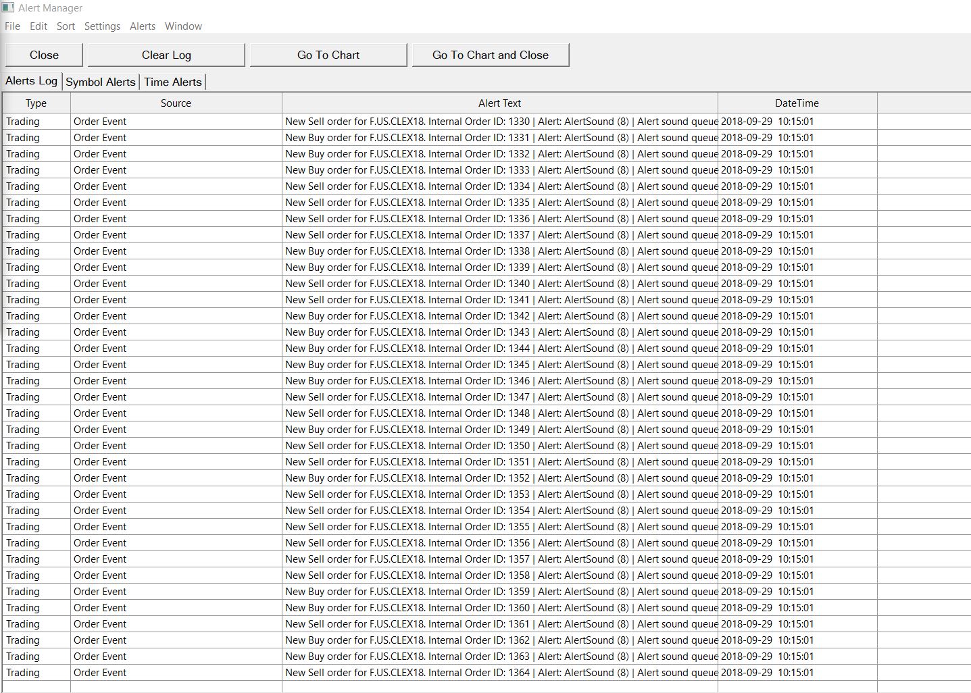Click the Alert Text column header
Image resolution: width=971 pixels, height=693 pixels.
point(499,103)
